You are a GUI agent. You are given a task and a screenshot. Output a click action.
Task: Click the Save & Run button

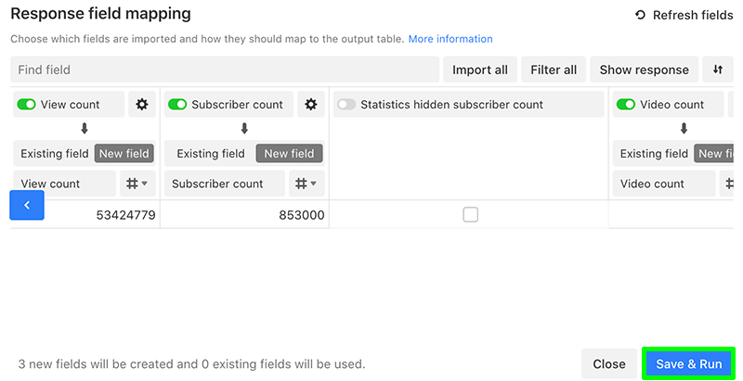[688, 364]
